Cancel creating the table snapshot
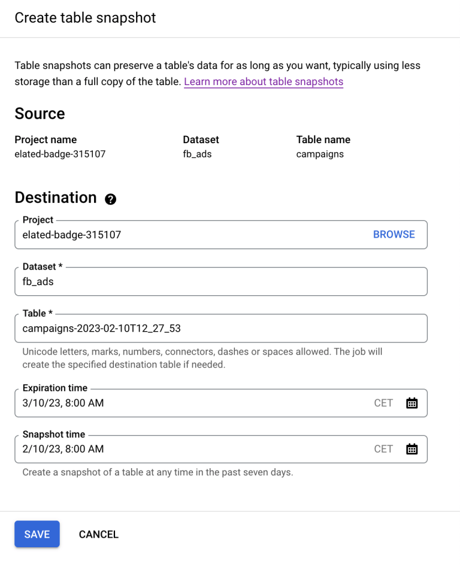The width and height of the screenshot is (460, 567). point(98,534)
